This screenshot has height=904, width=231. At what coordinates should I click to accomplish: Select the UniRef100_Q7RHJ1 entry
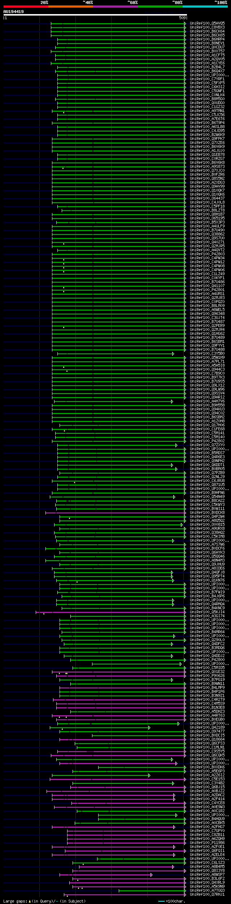coord(207,894)
